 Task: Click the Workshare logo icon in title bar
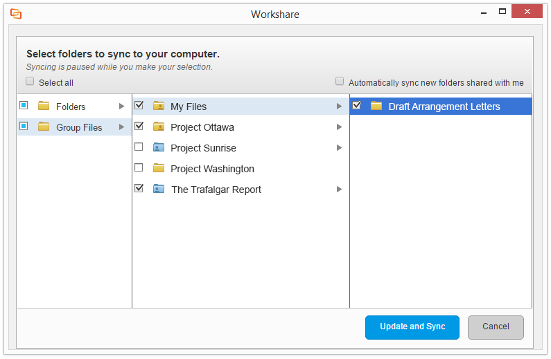[16, 14]
